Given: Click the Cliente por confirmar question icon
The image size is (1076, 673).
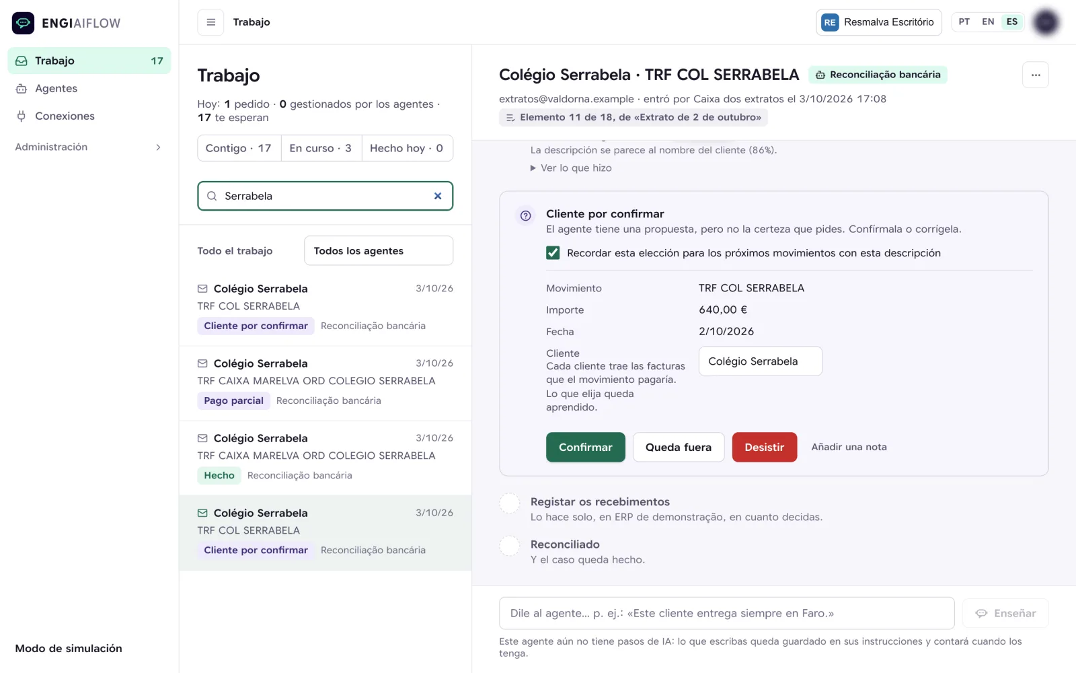Looking at the screenshot, I should click(x=526, y=215).
